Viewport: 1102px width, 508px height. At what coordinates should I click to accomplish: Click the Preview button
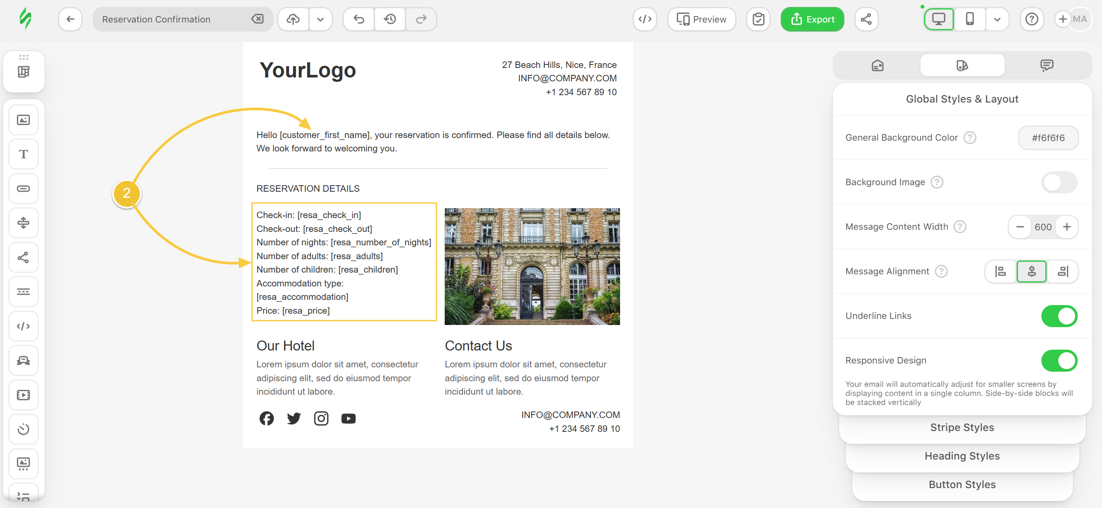(x=701, y=19)
